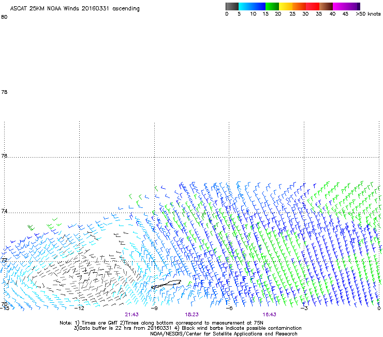Click the -3 longitude axis label
Viewport: 383px width, 337px height.
(x=304, y=308)
